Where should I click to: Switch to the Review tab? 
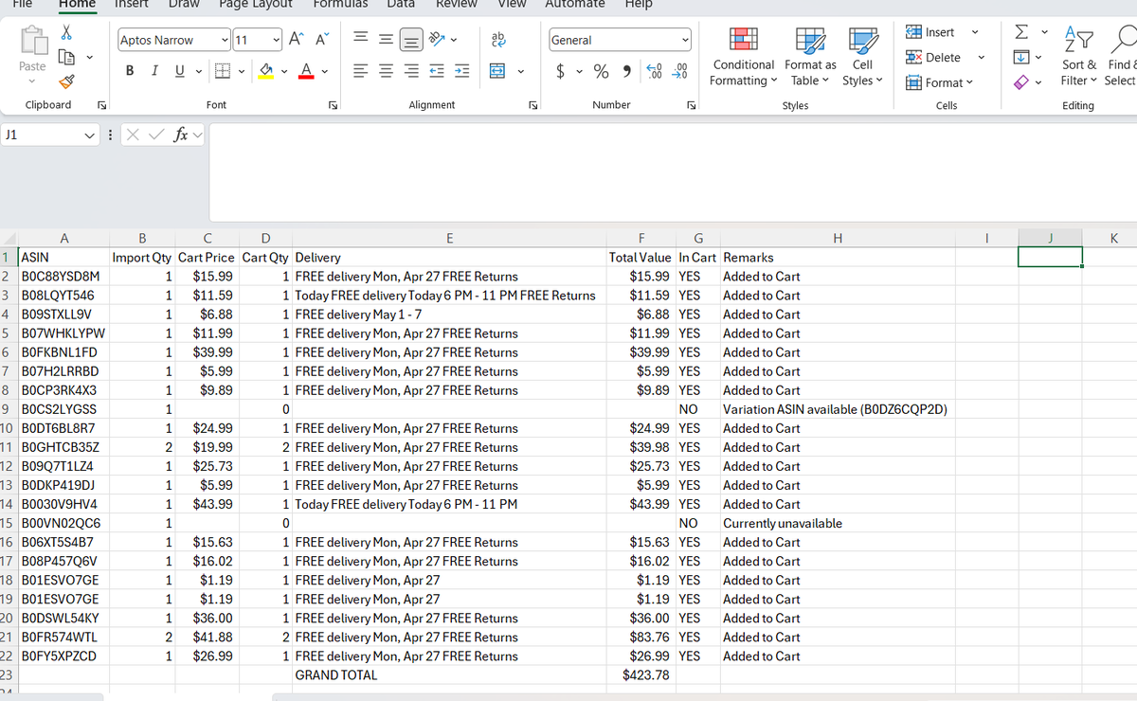click(456, 5)
